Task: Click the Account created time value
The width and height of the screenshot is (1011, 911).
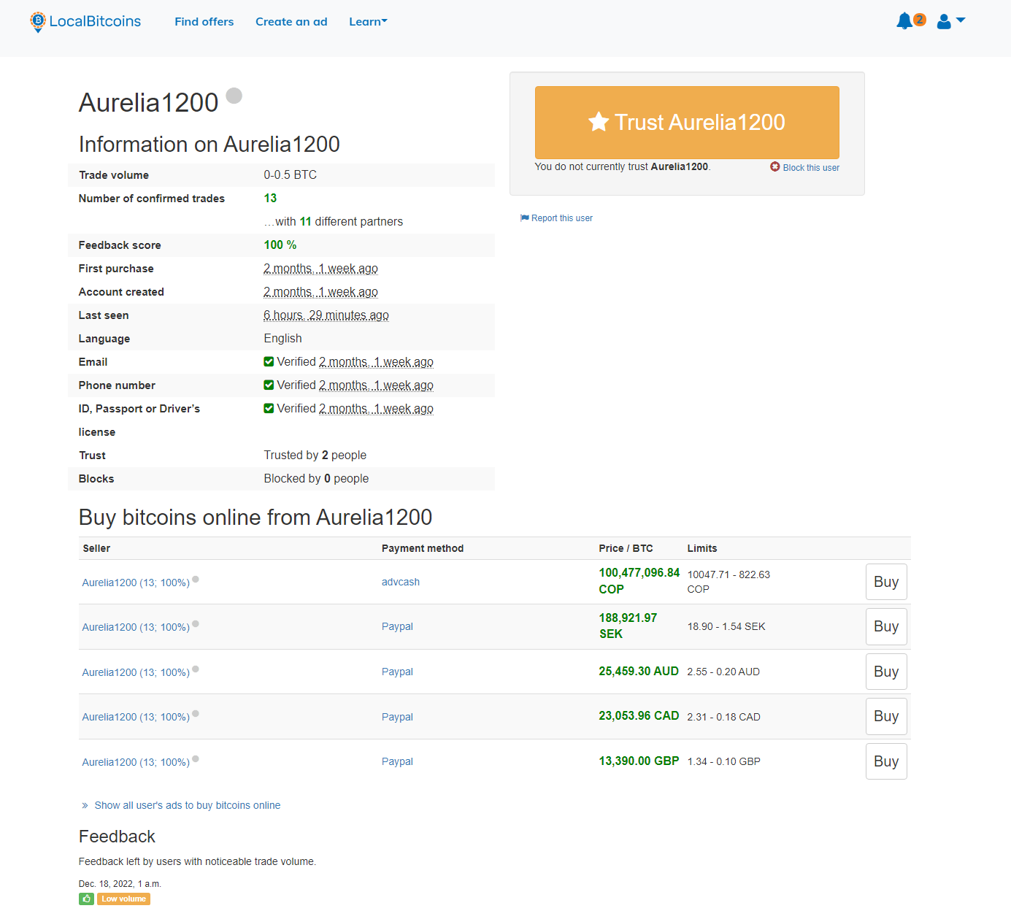Action: (320, 292)
